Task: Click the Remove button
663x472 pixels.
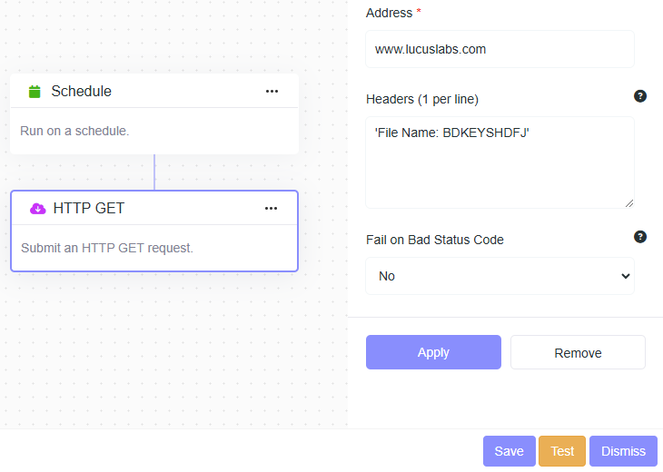Action: point(578,352)
